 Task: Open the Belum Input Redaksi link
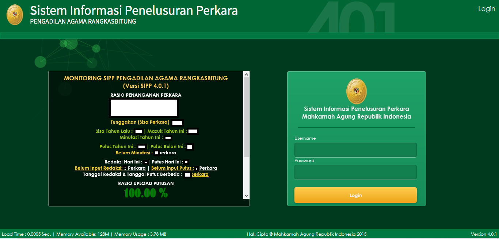click(x=110, y=168)
